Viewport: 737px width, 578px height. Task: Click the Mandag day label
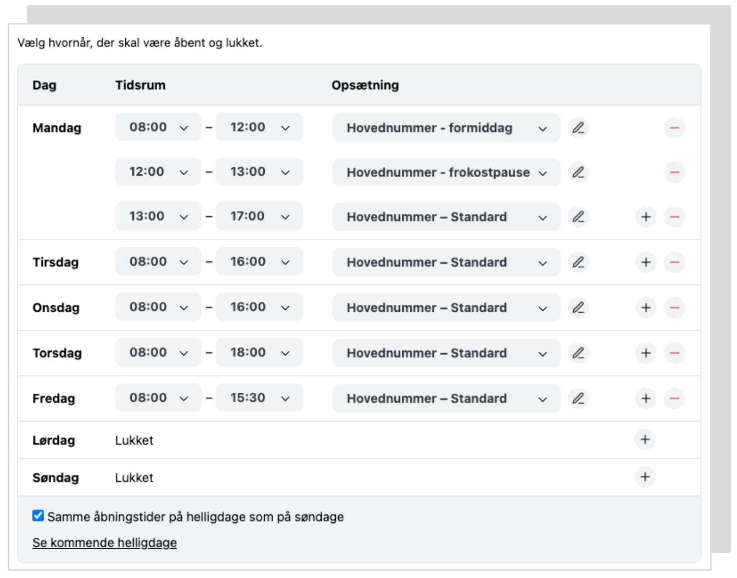57,128
